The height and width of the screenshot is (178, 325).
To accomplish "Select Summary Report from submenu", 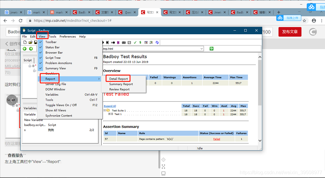I will (x=121, y=84).
